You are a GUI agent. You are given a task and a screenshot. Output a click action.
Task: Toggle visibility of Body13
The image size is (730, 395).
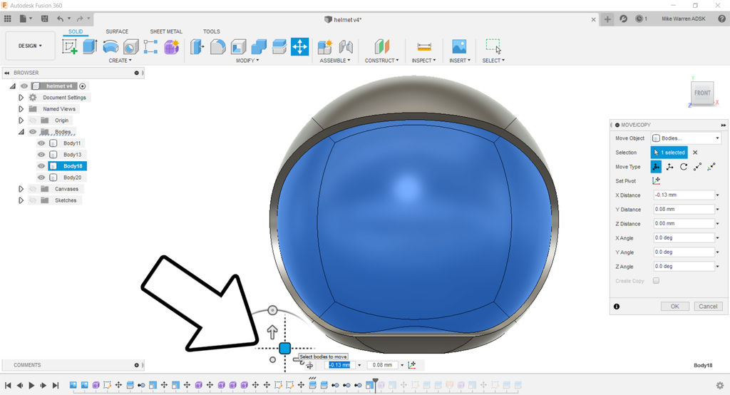pyautogui.click(x=41, y=155)
